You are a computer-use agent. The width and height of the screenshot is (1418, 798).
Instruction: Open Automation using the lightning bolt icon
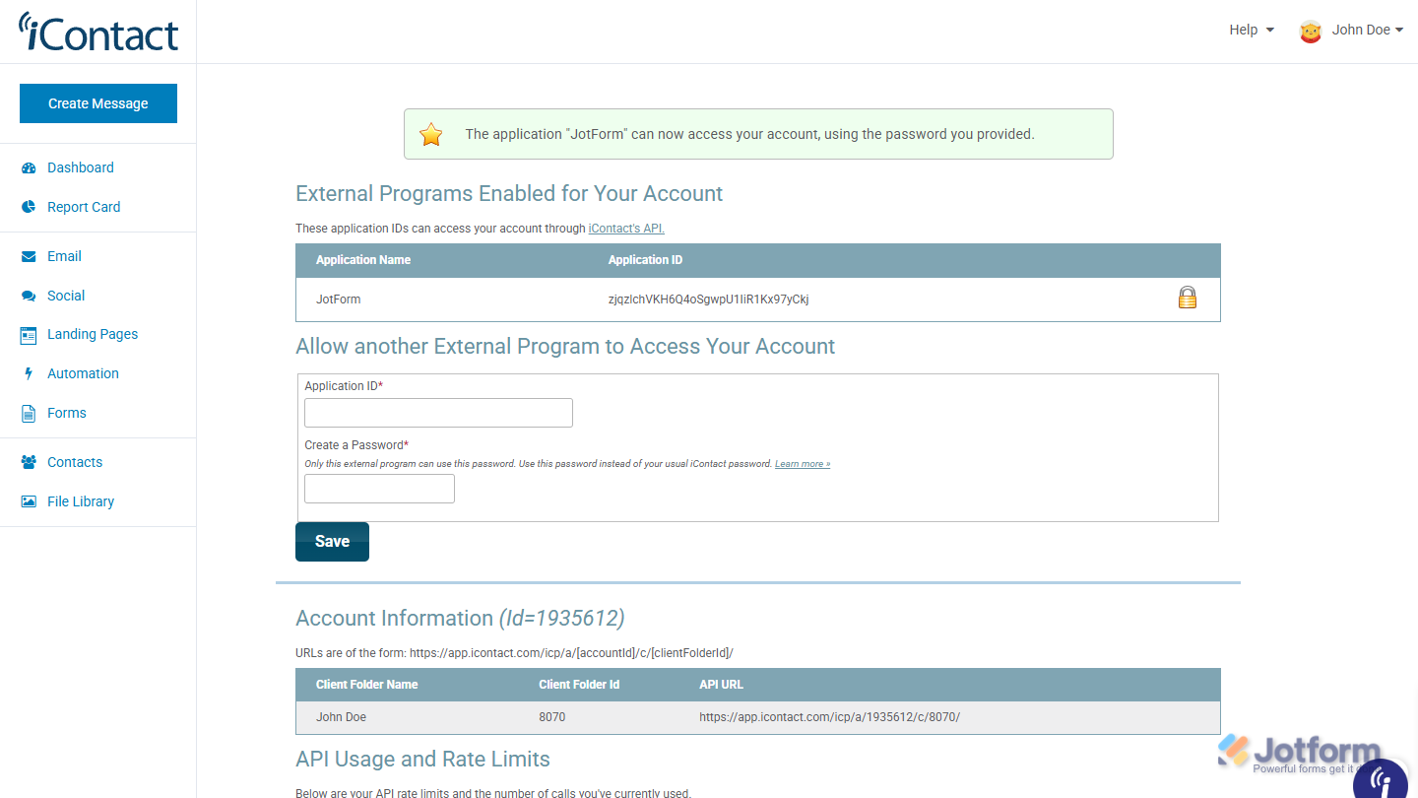[29, 373]
